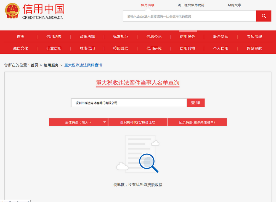The image size is (276, 202).
Task: Open the 信用动态 menu item
Action: click(54, 36)
